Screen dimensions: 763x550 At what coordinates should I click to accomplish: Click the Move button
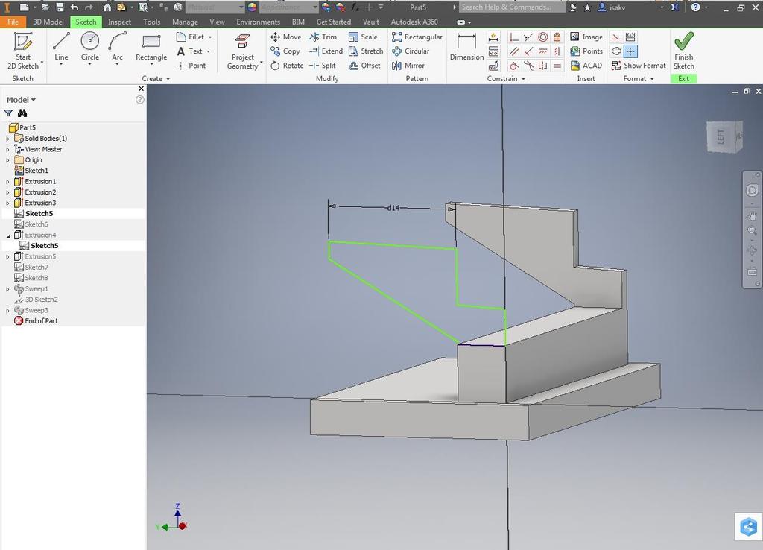tap(286, 37)
